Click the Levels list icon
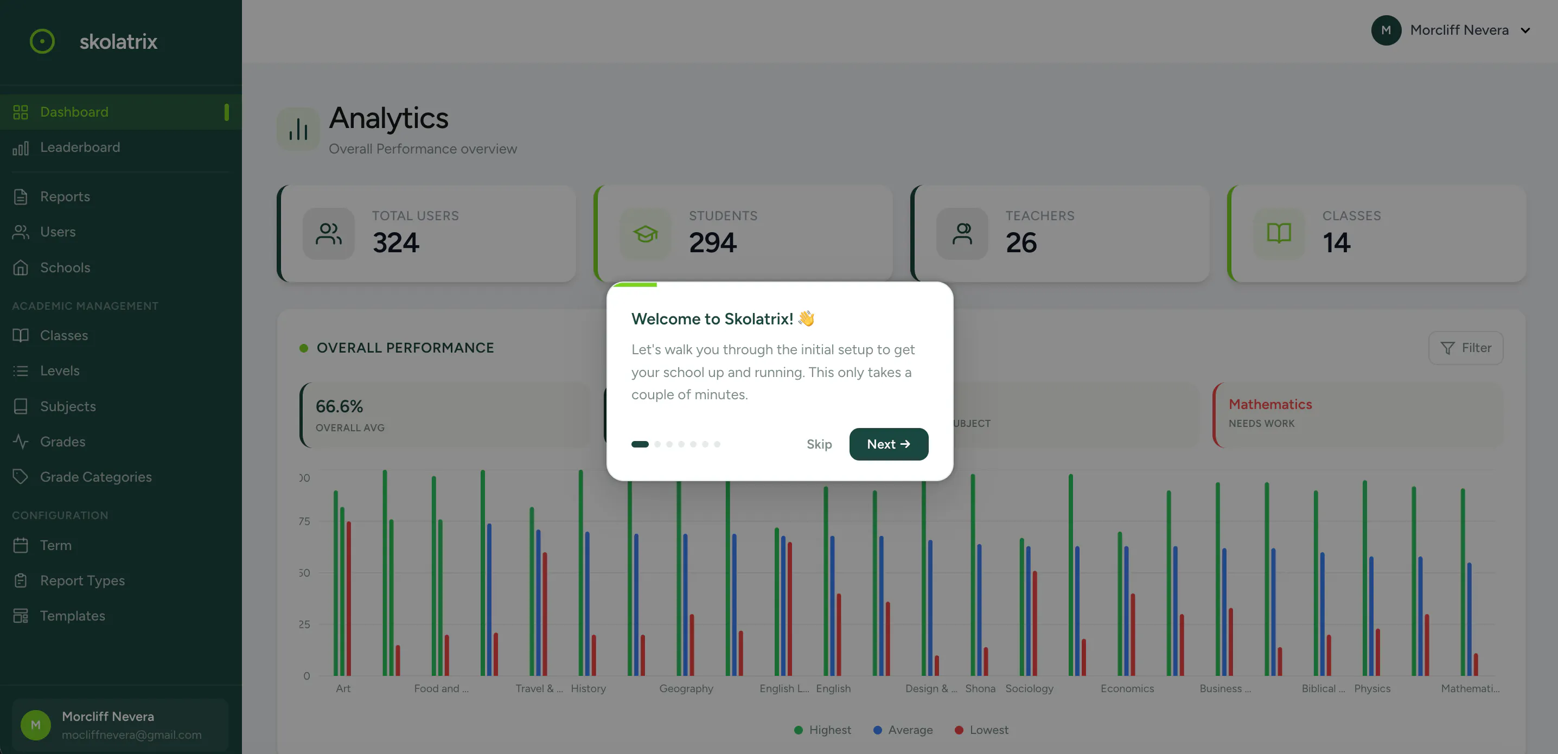The image size is (1558, 754). 21,370
